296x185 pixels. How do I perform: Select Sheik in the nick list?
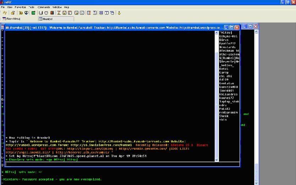(x=224, y=116)
